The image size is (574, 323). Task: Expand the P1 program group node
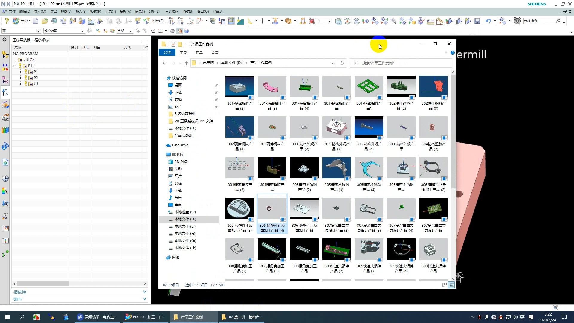(x=20, y=72)
